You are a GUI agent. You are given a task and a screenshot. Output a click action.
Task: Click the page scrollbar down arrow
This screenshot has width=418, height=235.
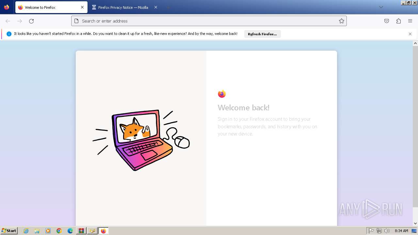(415, 223)
